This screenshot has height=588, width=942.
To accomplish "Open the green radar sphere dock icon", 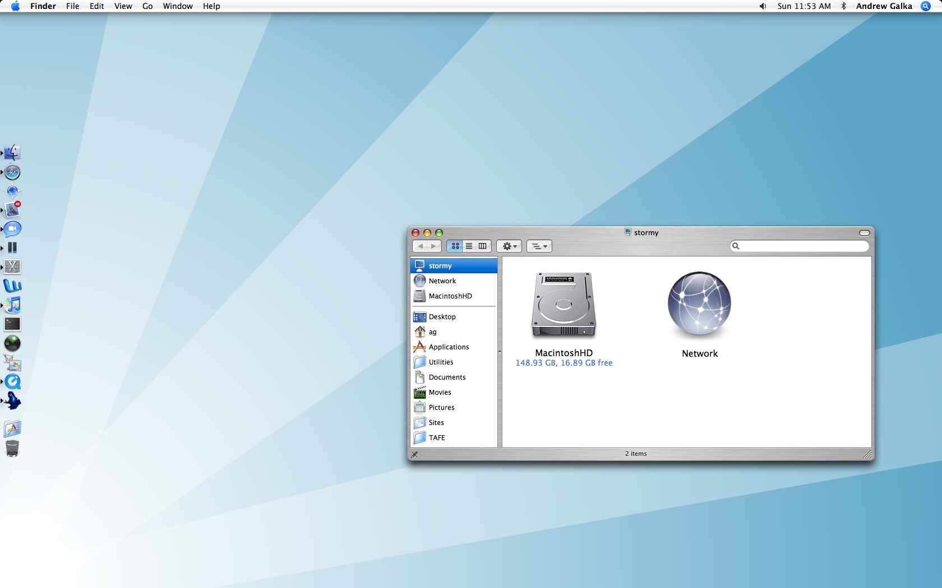I will [12, 343].
